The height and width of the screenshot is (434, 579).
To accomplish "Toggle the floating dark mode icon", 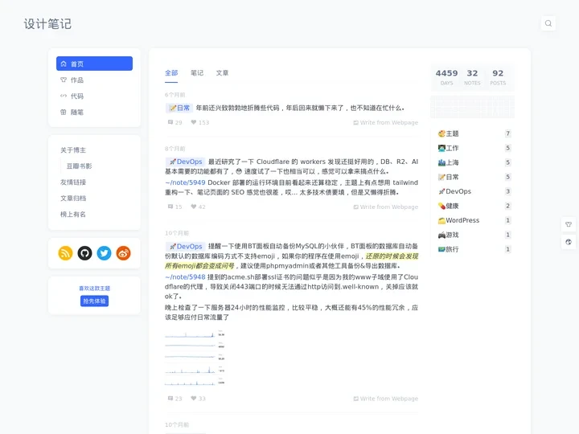I will point(569,242).
